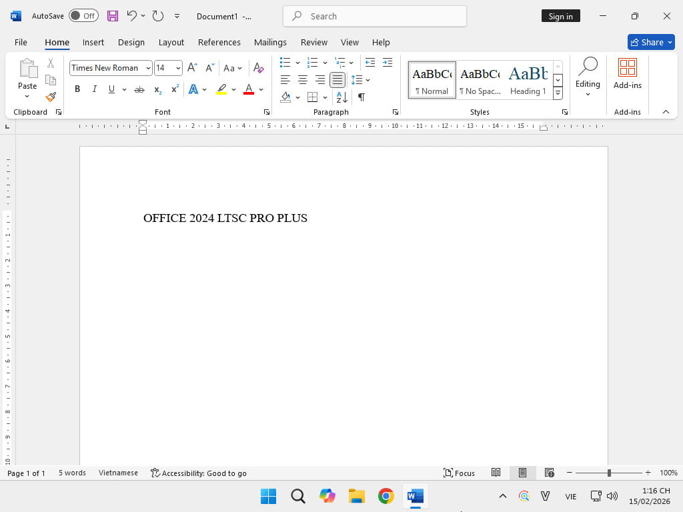
Task: Clear all formatting from the text
Action: [258, 67]
